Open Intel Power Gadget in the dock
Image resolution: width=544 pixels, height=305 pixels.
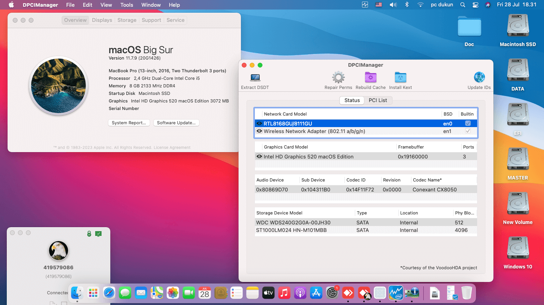tap(396, 293)
